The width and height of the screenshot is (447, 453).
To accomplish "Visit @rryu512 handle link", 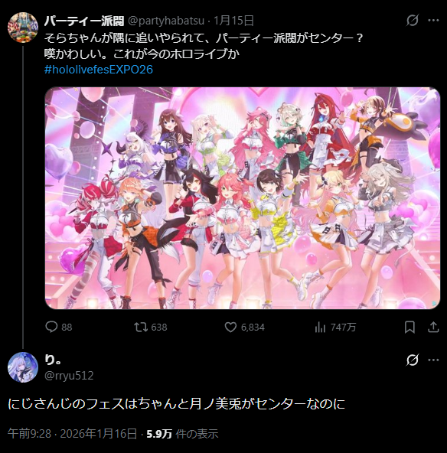I will coord(69,376).
